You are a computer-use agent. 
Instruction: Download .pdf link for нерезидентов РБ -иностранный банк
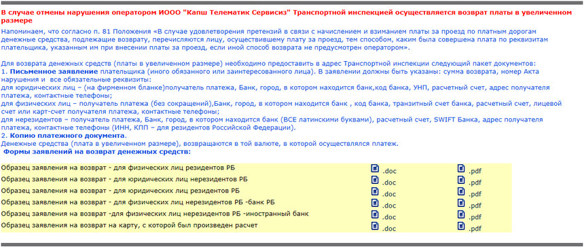(475, 217)
